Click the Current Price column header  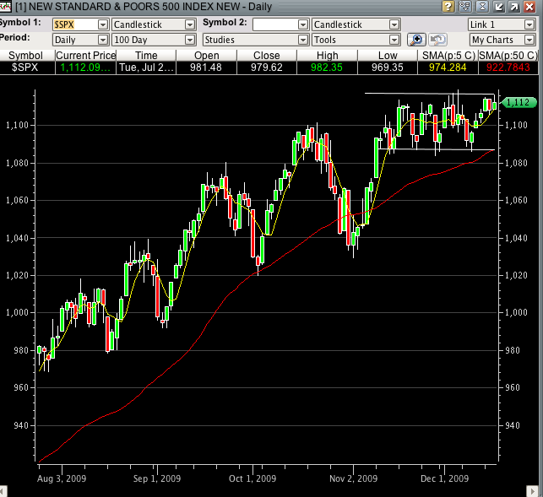[85, 55]
